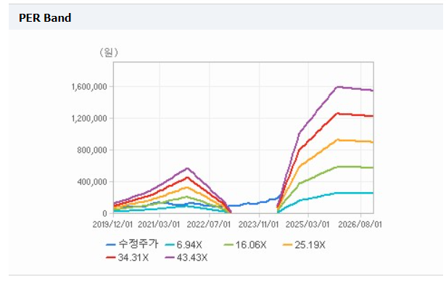The width and height of the screenshot is (446, 282).
Task: Click the red 34.31X legend color marker
Action: tap(111, 257)
